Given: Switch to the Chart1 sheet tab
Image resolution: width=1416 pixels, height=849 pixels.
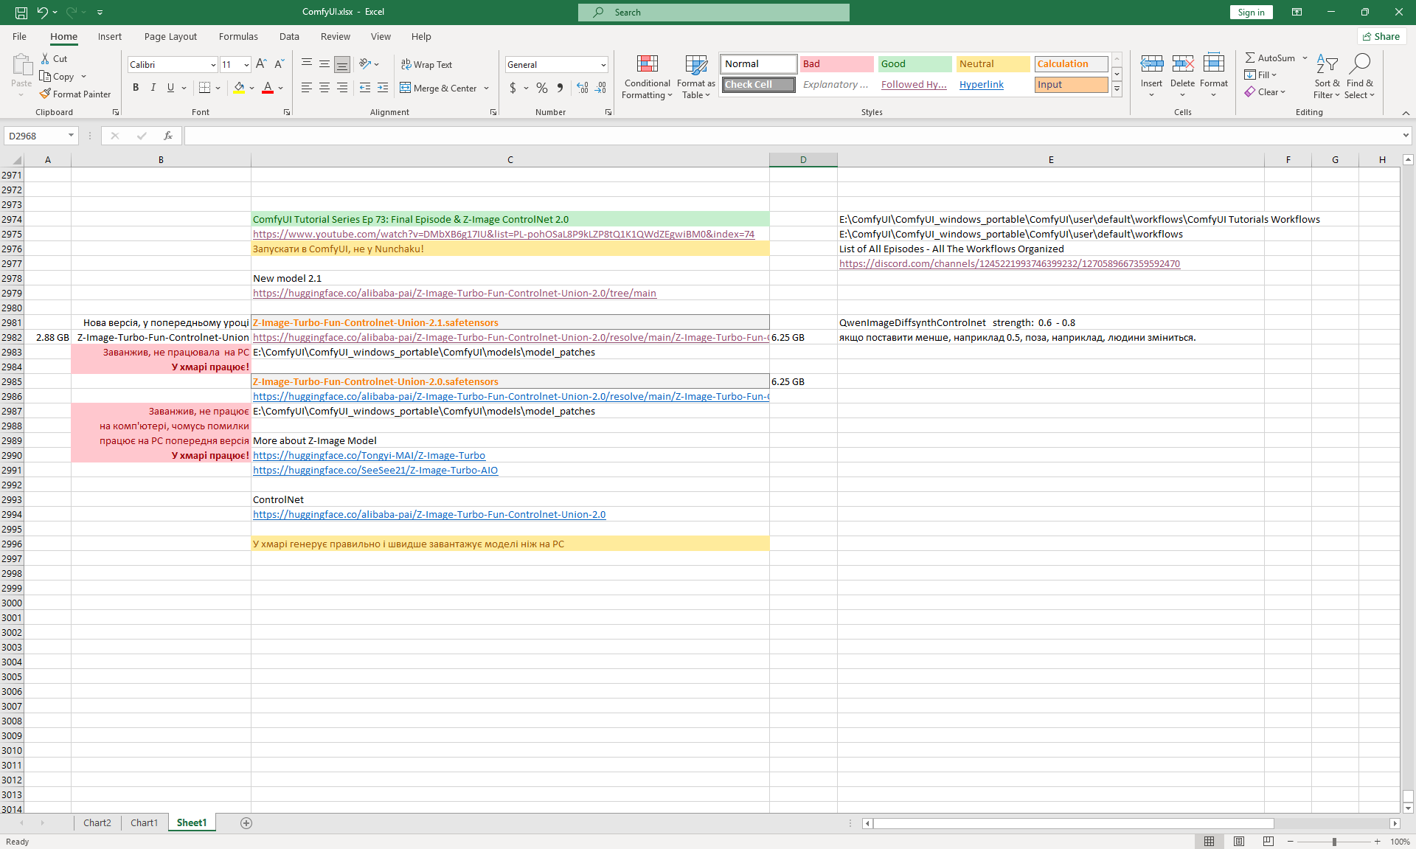Looking at the screenshot, I should point(144,823).
